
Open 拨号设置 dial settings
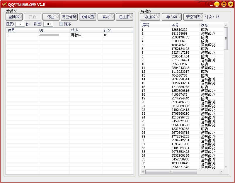(x=88, y=17)
